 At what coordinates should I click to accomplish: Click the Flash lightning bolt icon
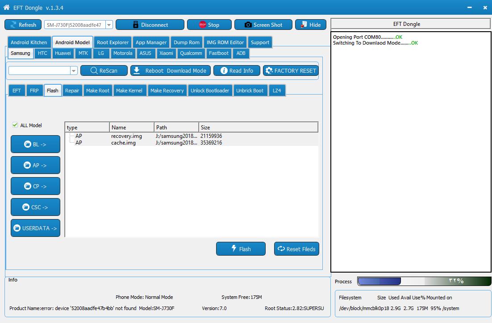(x=234, y=248)
